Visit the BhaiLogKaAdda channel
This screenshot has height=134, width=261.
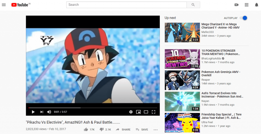pyautogui.click(x=211, y=59)
